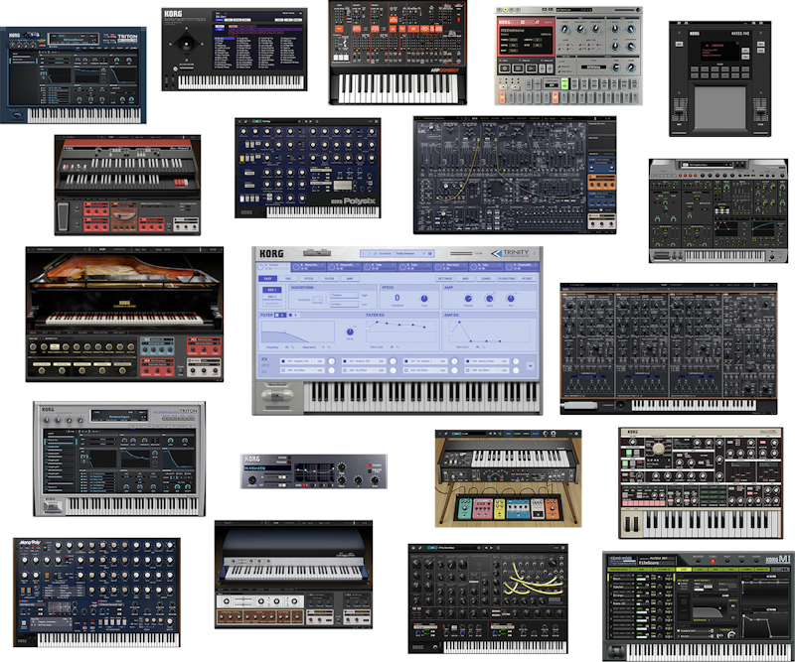Open the Trinity preset name selector

point(407,254)
